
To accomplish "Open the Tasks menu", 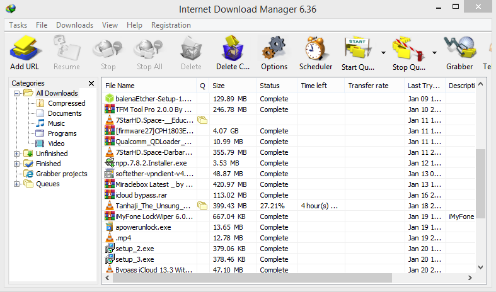I will point(18,25).
